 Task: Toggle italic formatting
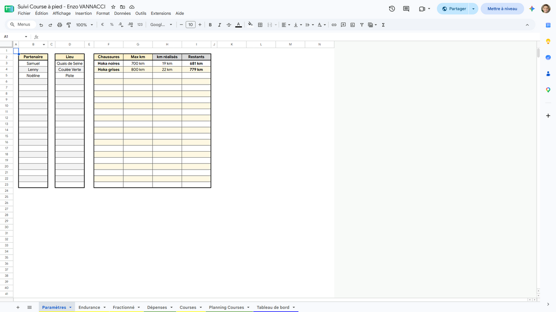tap(220, 25)
